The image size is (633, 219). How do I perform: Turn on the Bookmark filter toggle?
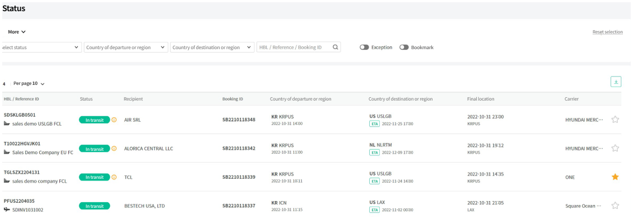click(x=404, y=47)
